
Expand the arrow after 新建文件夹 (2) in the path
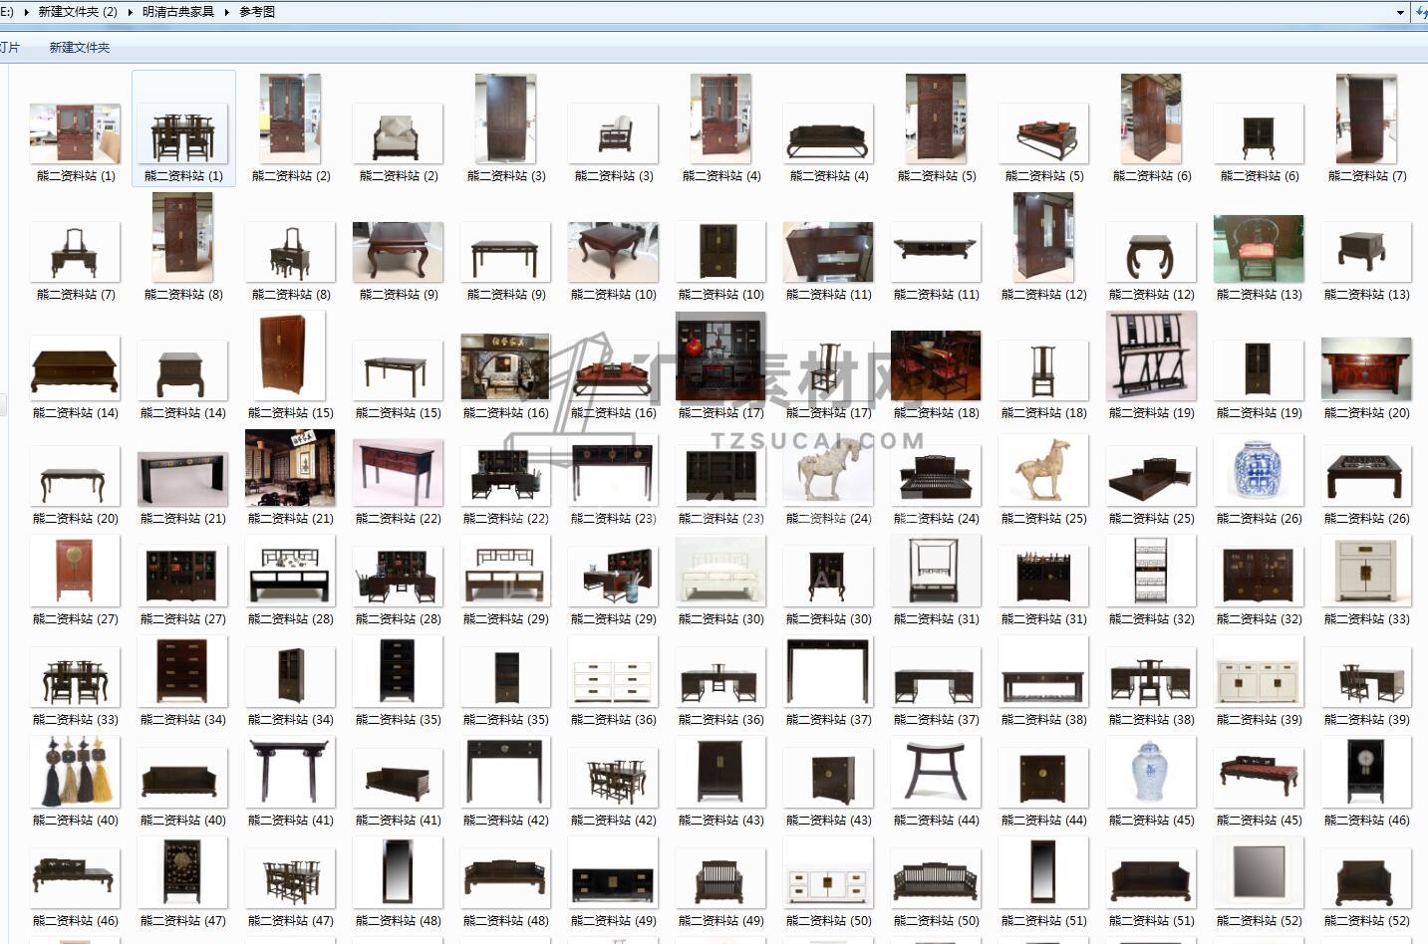(131, 12)
